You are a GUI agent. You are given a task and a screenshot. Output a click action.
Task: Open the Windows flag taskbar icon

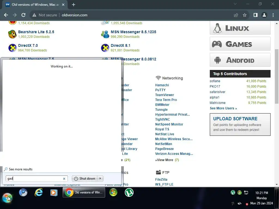click(113, 192)
